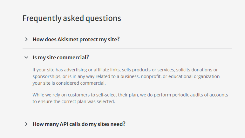This screenshot has height=138, width=245.
Task: Collapse the site commercial question chevron
Action: click(26, 57)
